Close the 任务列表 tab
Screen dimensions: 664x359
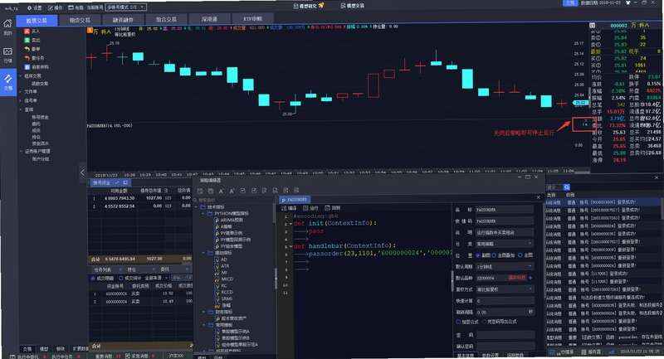coord(120,269)
